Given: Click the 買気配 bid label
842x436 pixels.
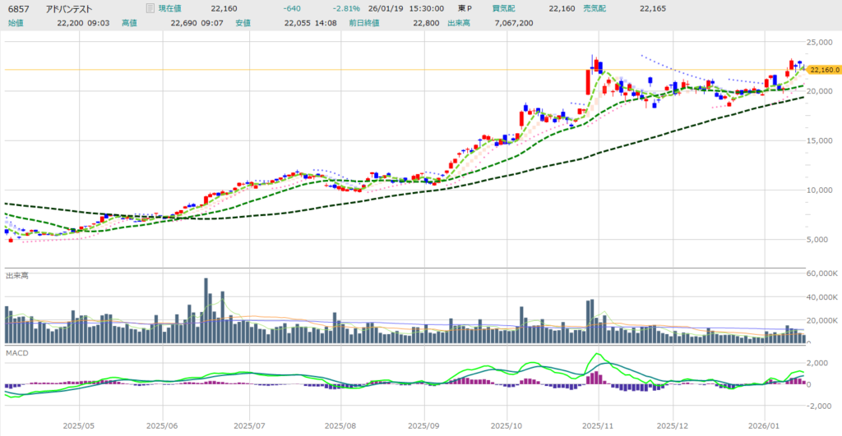Looking at the screenshot, I should (502, 8).
